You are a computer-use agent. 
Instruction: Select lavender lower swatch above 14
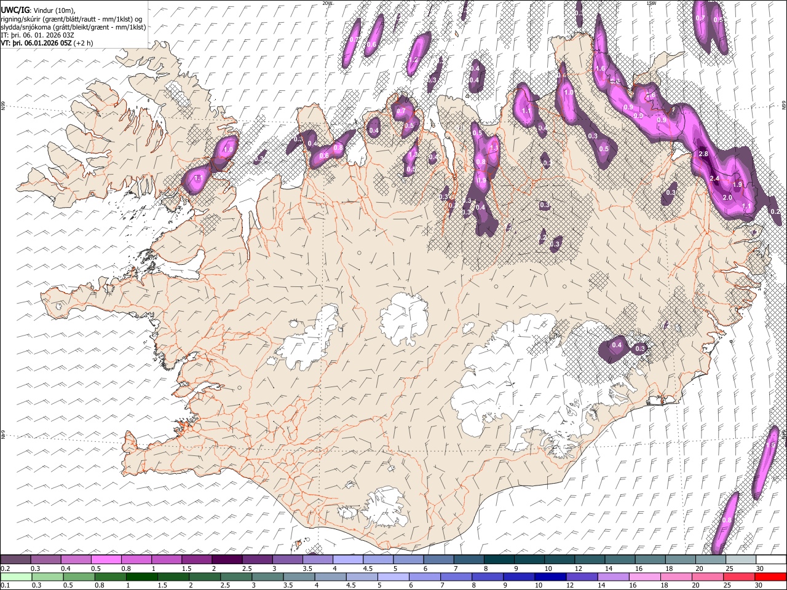click(x=614, y=576)
